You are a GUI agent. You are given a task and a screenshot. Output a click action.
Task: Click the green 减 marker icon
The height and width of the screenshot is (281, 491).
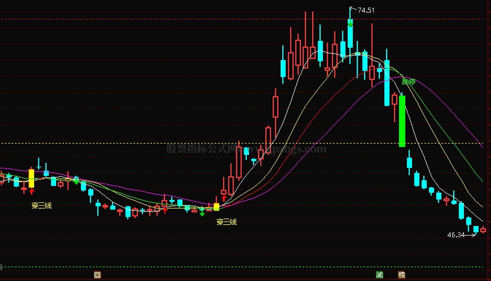(380, 275)
